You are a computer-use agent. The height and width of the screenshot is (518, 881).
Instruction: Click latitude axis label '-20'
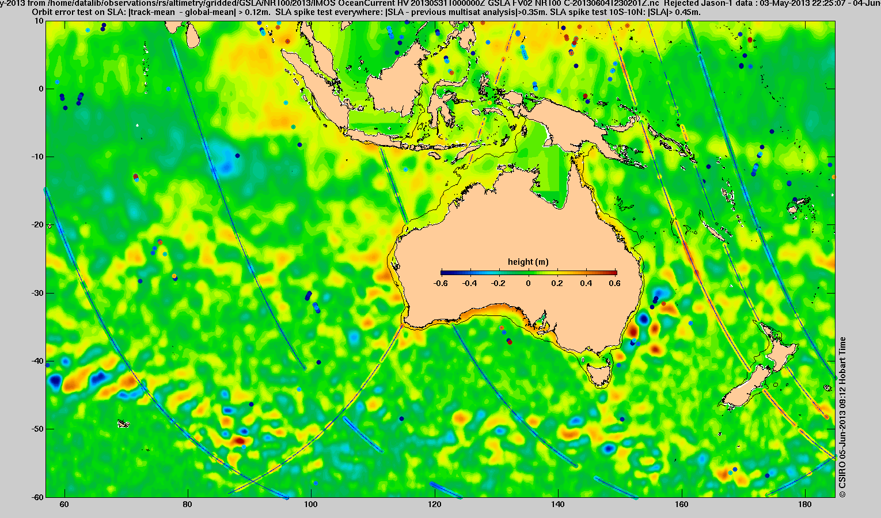click(37, 224)
